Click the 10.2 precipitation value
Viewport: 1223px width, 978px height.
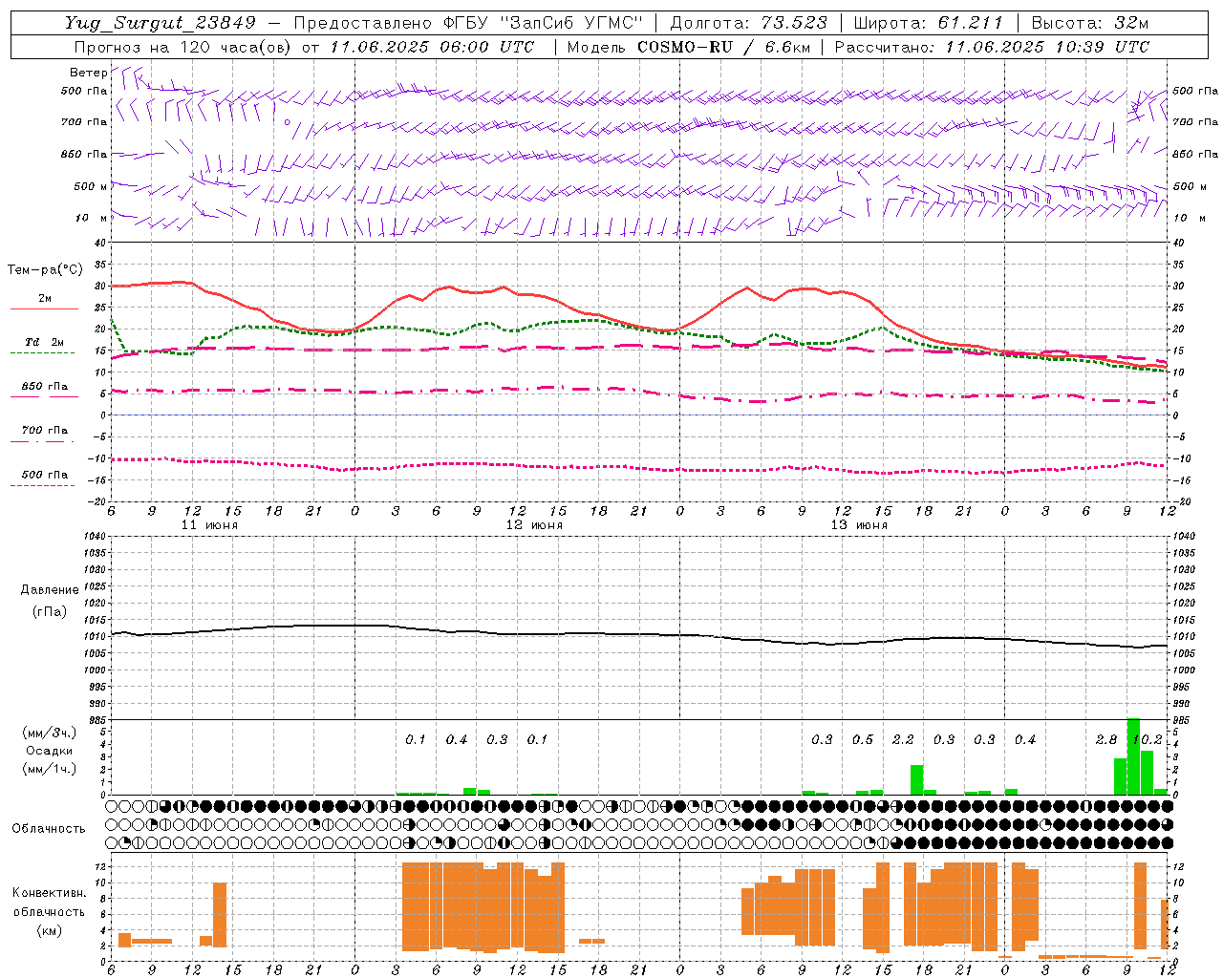pos(1147,740)
